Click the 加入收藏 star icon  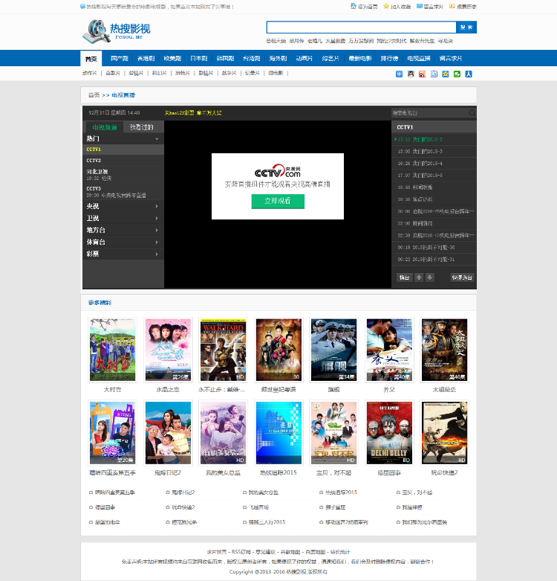coord(386,6)
